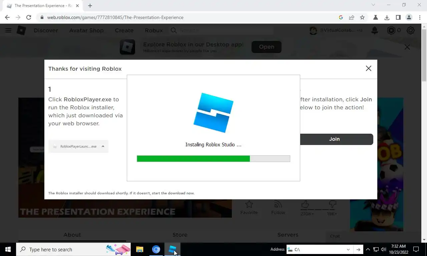Screen dimensions: 427x256
Task: Open Chrome tab search chevron
Action: [373, 5]
